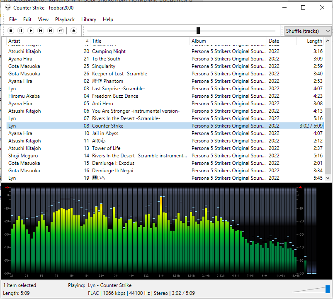Image resolution: width=333 pixels, height=299 pixels.
Task: Click artist Hiromu Akaba in playlist
Action: 24,96
